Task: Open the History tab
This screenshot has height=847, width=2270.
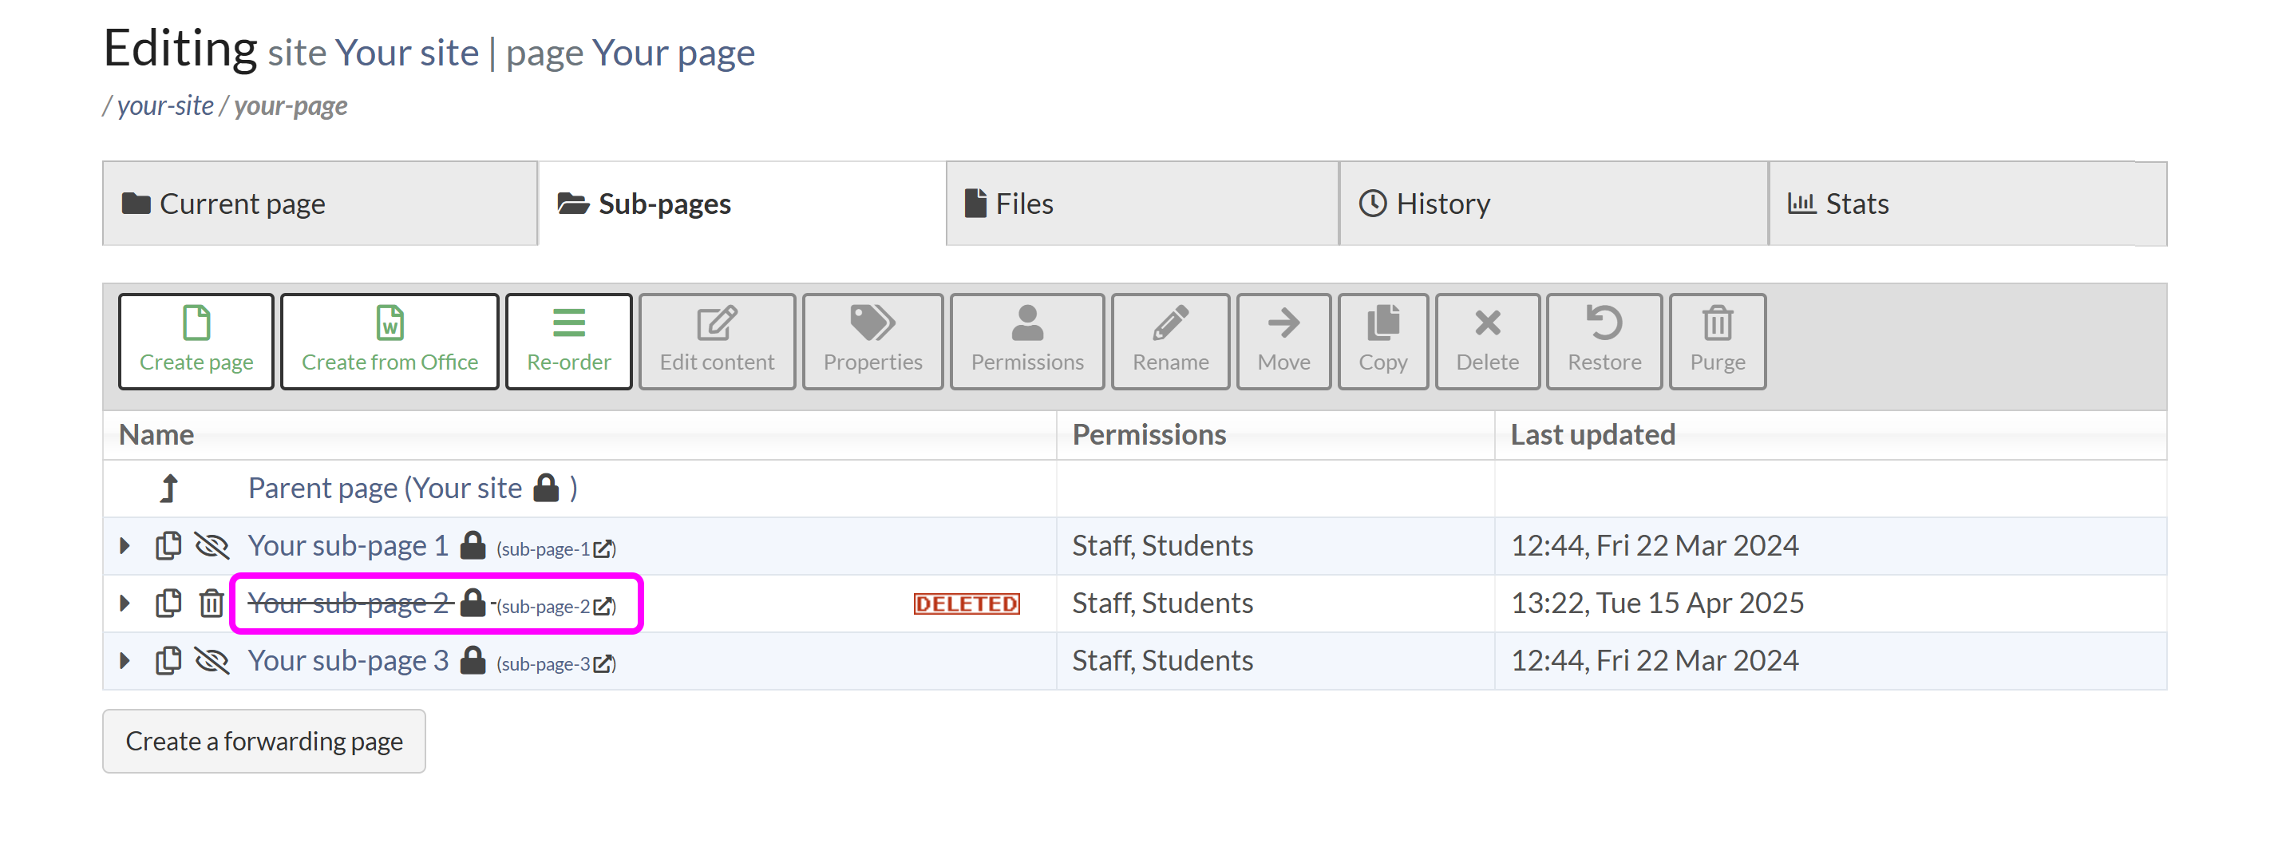Action: (x=1552, y=204)
